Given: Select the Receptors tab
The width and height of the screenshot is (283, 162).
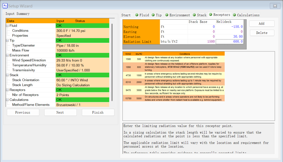Looking at the screenshot, I should (x=220, y=15).
